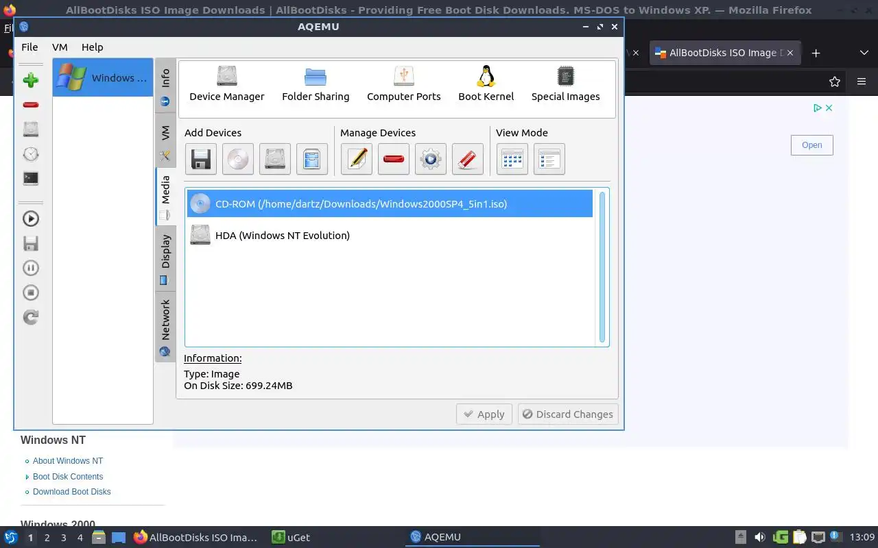Select the Windows VM in the list

(103, 77)
